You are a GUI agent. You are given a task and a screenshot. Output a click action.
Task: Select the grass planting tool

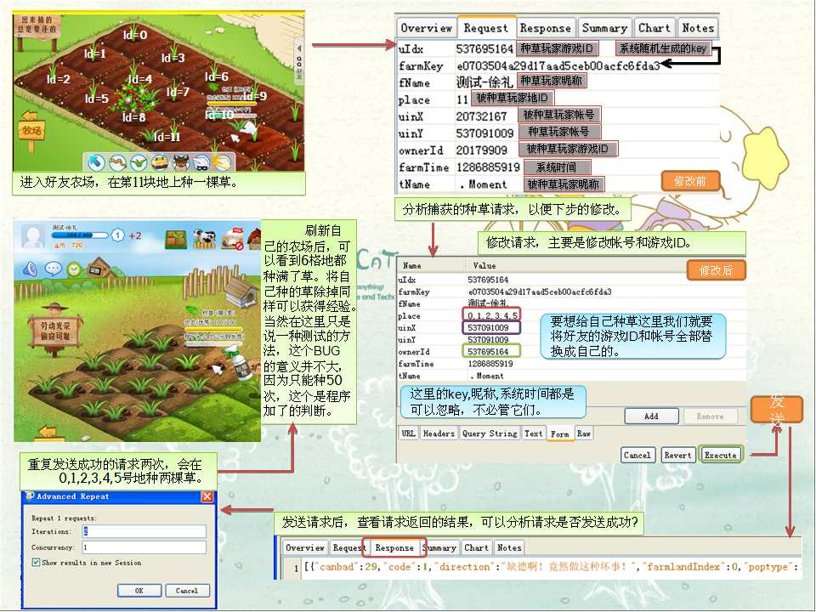click(139, 163)
